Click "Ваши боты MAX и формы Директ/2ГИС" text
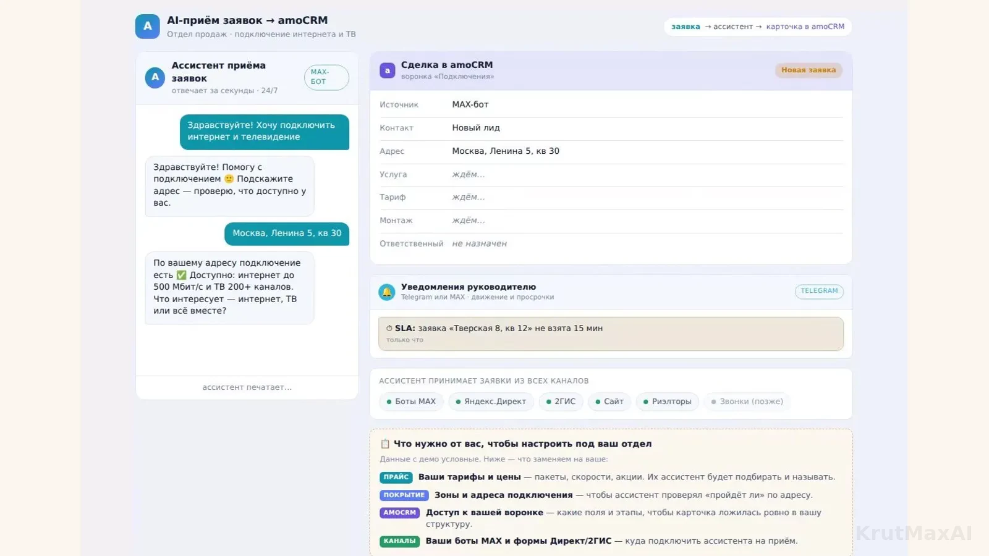This screenshot has width=989, height=556. [519, 541]
